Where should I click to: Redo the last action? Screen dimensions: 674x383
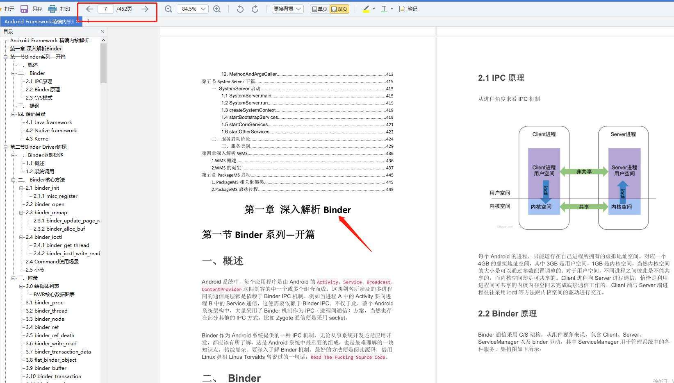[x=255, y=9]
